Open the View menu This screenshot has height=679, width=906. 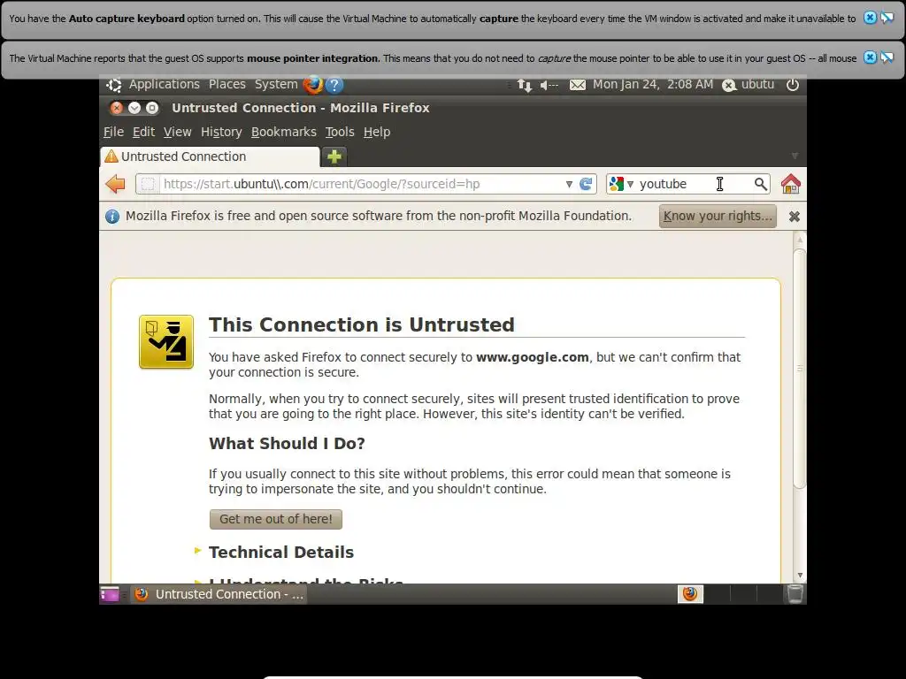pyautogui.click(x=177, y=132)
